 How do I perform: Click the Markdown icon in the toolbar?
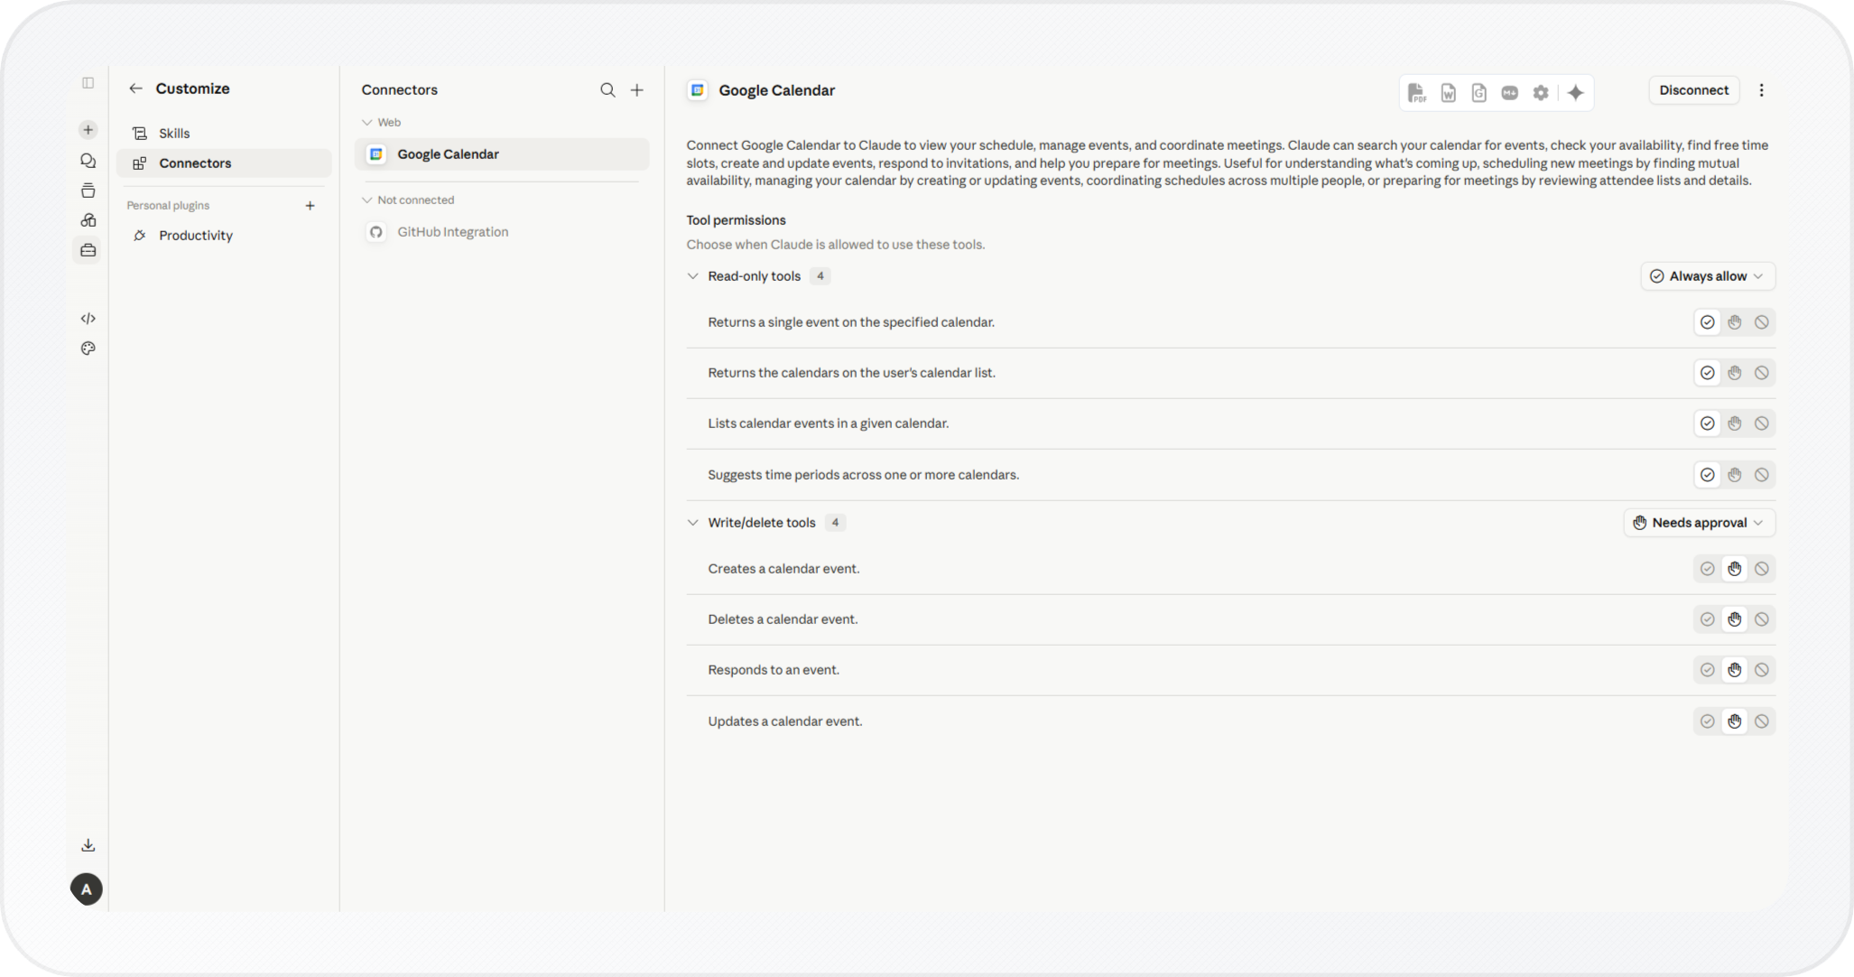pyautogui.click(x=1509, y=93)
